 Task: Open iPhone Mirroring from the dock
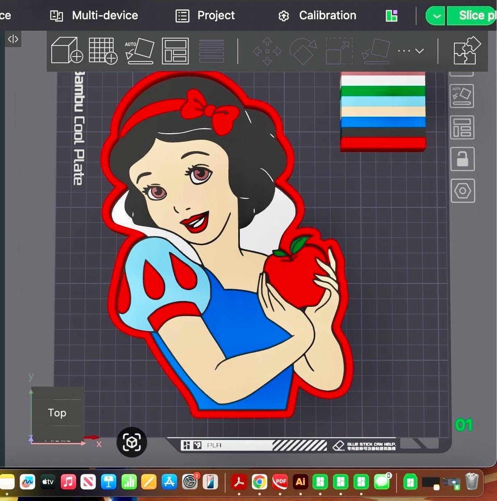pyautogui.click(x=210, y=482)
